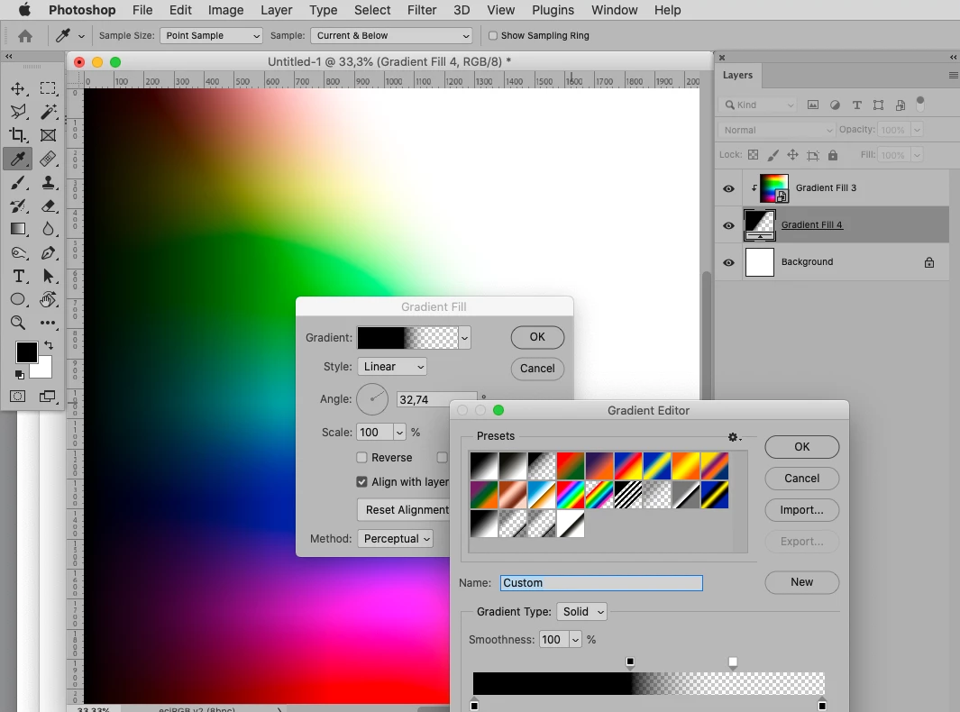Activate the Zoom tool

(18, 323)
